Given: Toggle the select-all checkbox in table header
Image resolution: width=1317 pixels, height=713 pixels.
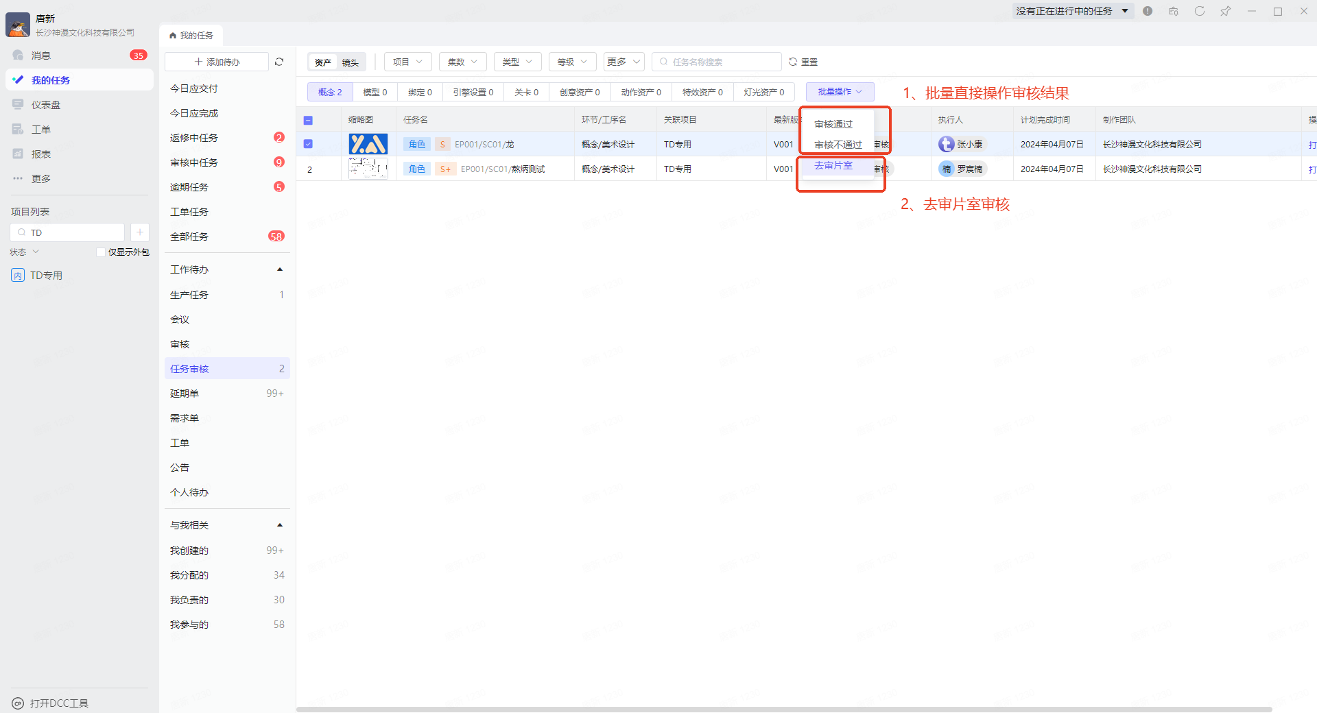Looking at the screenshot, I should click(308, 120).
